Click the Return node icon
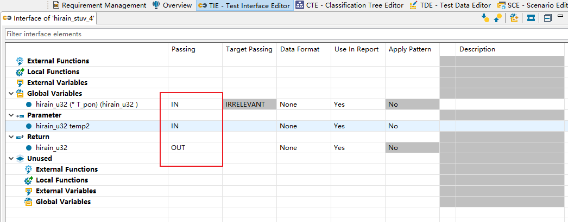This screenshot has width=568, height=222. [20, 137]
